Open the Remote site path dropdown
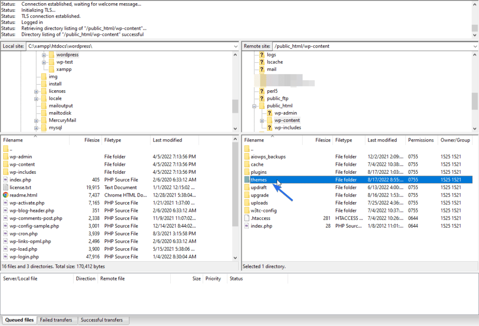This screenshot has width=479, height=326. [475, 47]
